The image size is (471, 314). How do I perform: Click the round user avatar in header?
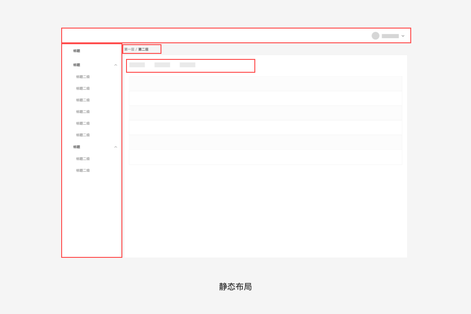pos(375,36)
